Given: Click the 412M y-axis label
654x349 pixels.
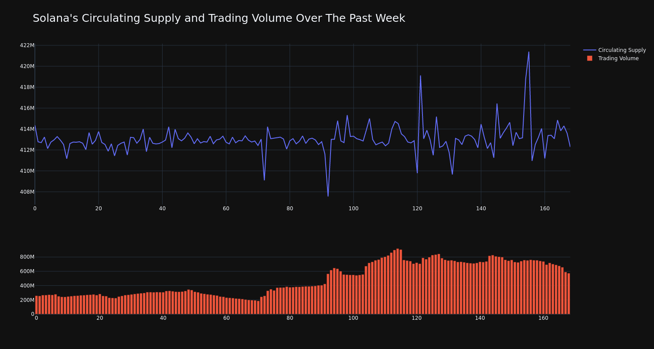Looking at the screenshot, I should pyautogui.click(x=27, y=150).
